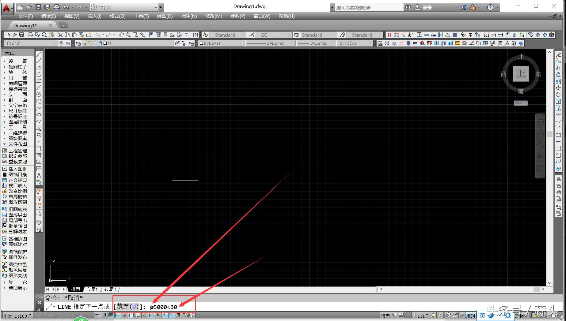Select the Array modify tool

click(558, 81)
